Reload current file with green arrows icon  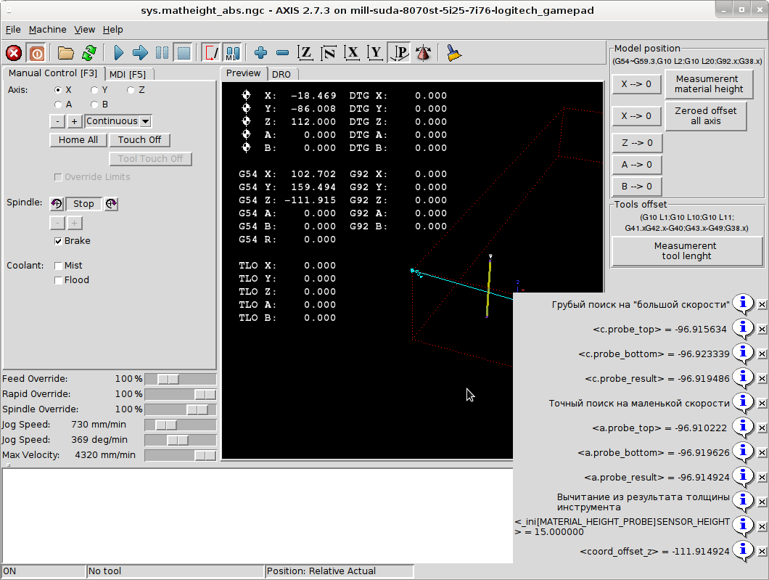pyautogui.click(x=89, y=53)
